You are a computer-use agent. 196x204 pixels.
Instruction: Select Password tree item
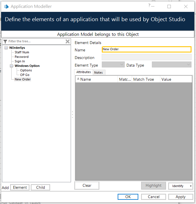(x=21, y=57)
